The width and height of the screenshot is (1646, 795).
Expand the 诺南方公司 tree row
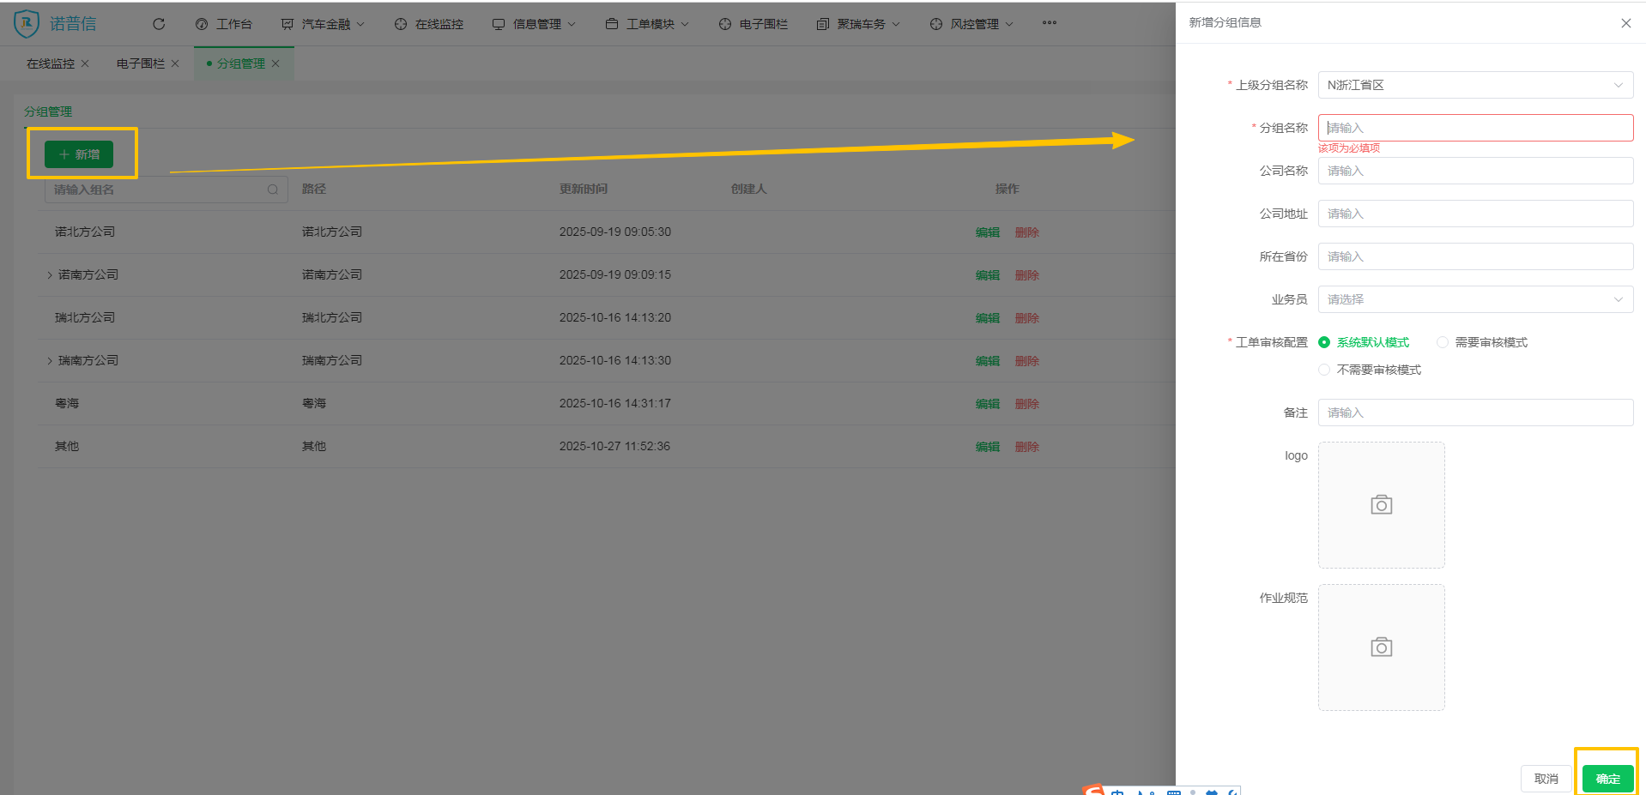50,275
